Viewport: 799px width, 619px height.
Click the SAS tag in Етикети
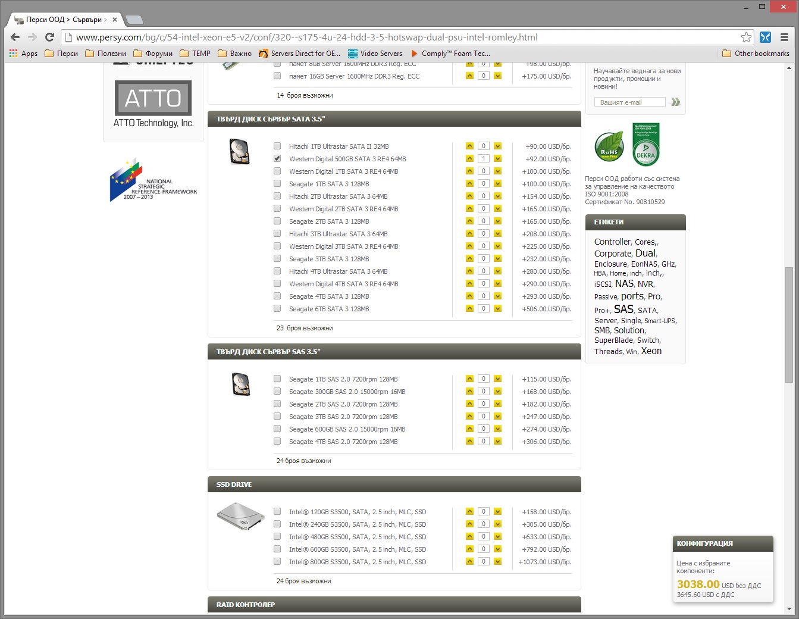point(623,309)
